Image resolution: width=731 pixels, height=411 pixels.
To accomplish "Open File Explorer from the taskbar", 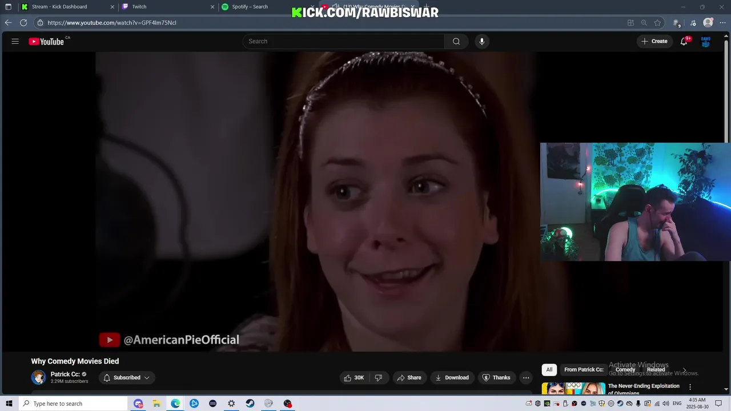I will (156, 404).
